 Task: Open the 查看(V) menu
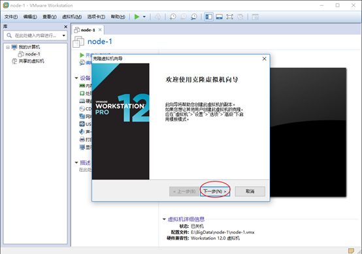tap(50, 16)
